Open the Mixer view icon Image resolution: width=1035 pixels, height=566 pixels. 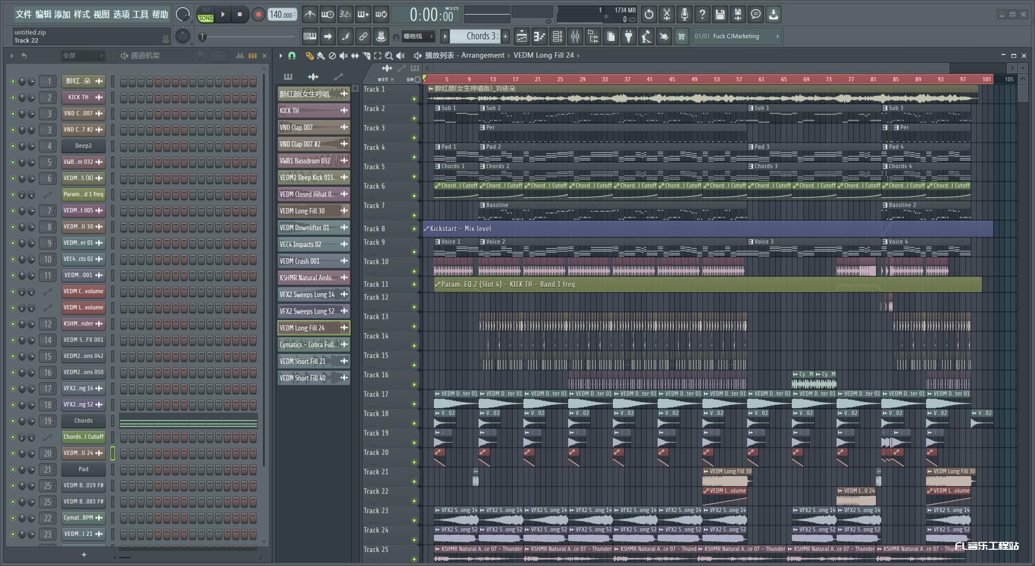[x=575, y=37]
